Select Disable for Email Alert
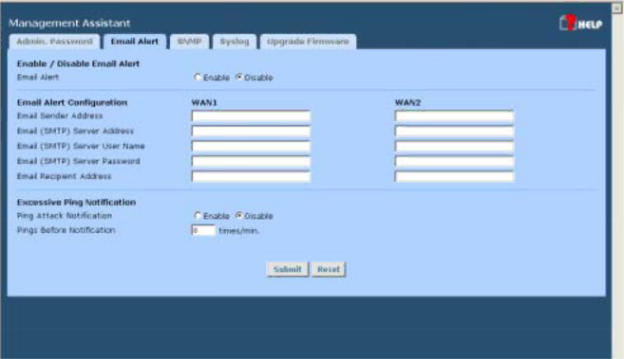 tap(238, 77)
